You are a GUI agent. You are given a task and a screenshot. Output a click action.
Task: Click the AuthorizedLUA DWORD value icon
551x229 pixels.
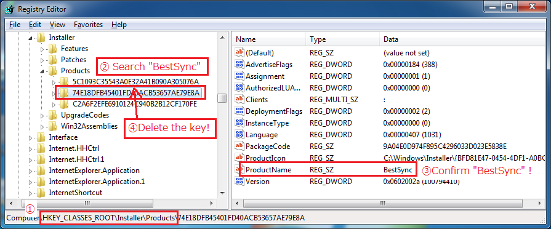[x=239, y=88]
